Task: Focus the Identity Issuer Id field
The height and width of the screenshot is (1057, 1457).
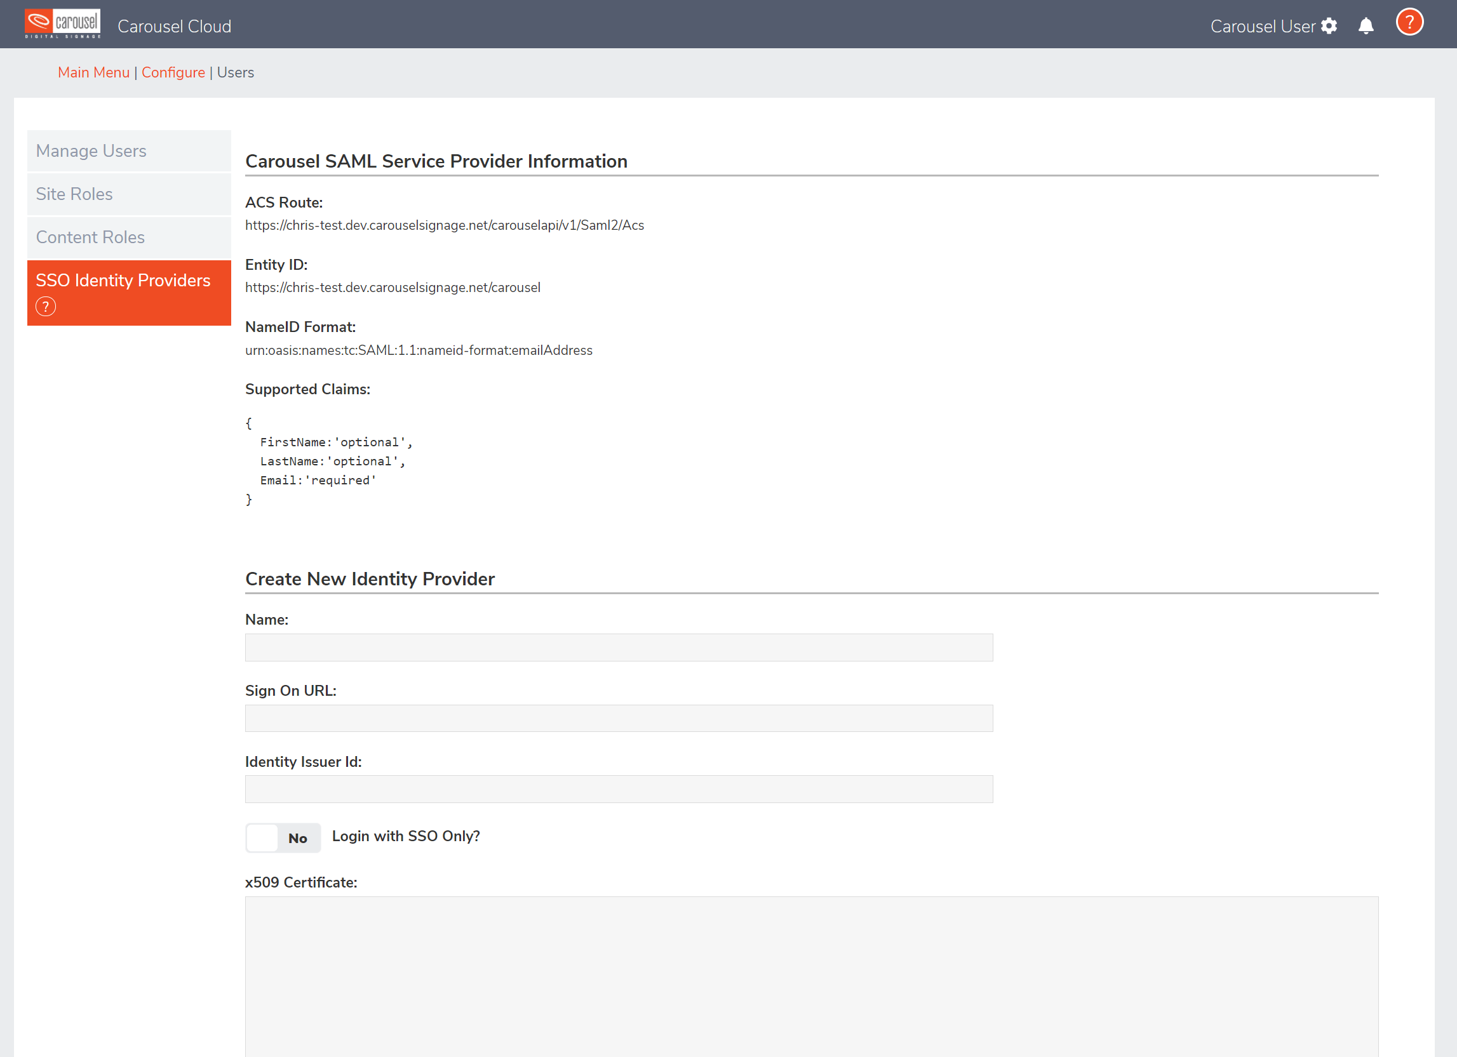Action: 618,788
